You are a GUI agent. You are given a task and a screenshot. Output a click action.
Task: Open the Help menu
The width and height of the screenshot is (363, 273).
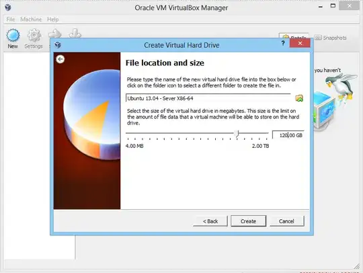tap(53, 19)
